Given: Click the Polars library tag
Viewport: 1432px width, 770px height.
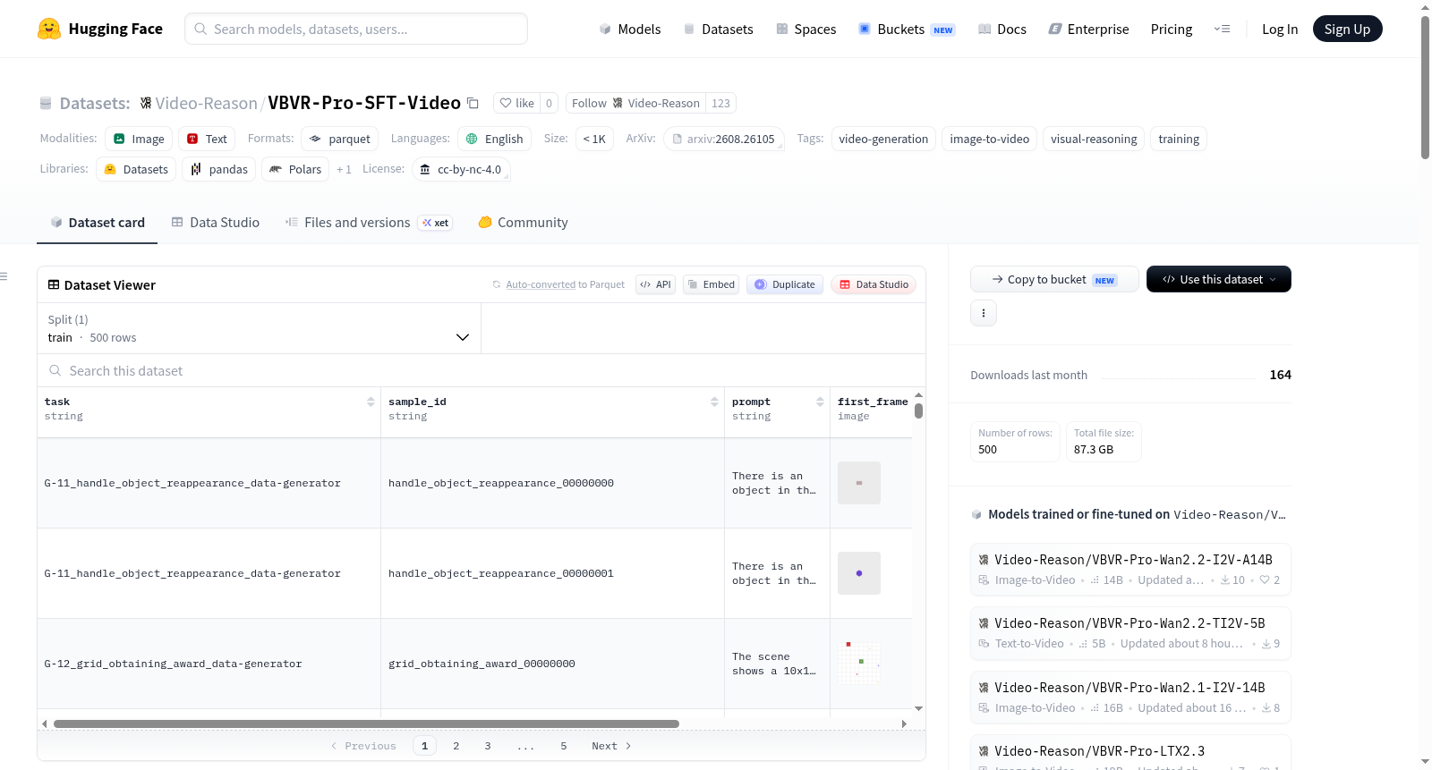Looking at the screenshot, I should coord(295,169).
